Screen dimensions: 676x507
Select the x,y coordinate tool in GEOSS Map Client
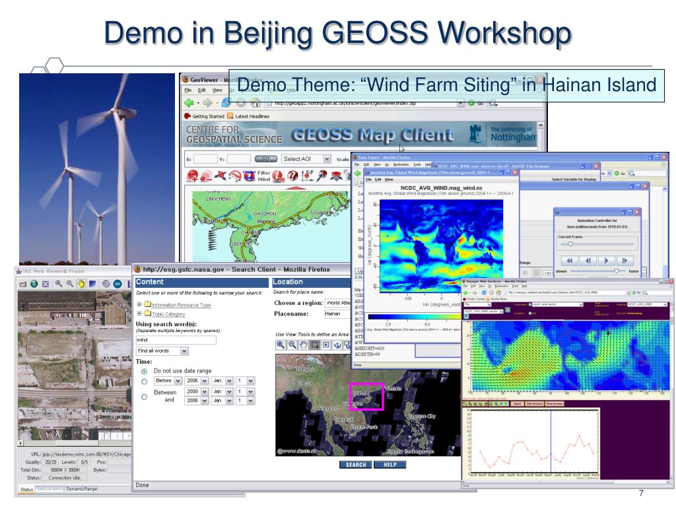(308, 176)
